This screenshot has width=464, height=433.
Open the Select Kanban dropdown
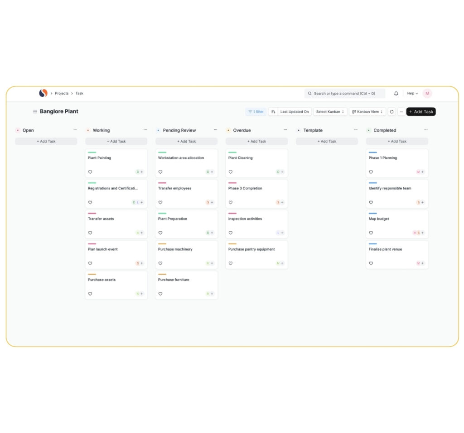pyautogui.click(x=330, y=112)
